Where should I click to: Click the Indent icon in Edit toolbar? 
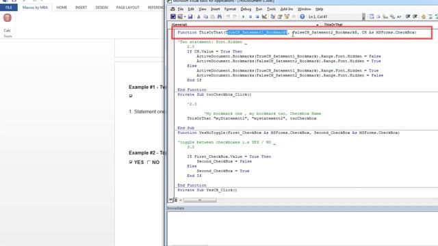(x=408, y=16)
